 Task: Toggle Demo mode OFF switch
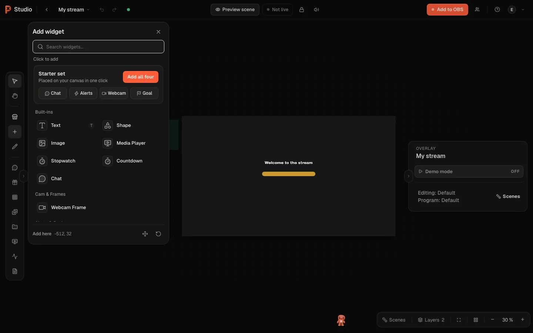click(x=469, y=172)
